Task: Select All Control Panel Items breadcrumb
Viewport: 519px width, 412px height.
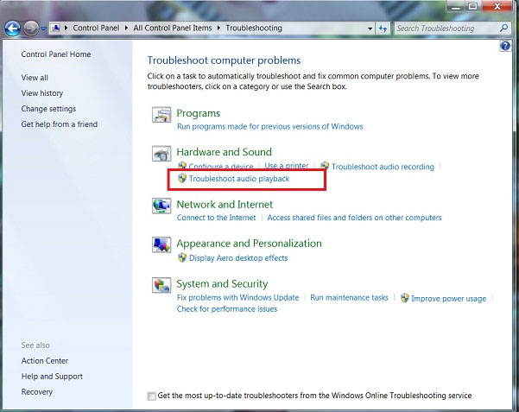Action: 173,29
